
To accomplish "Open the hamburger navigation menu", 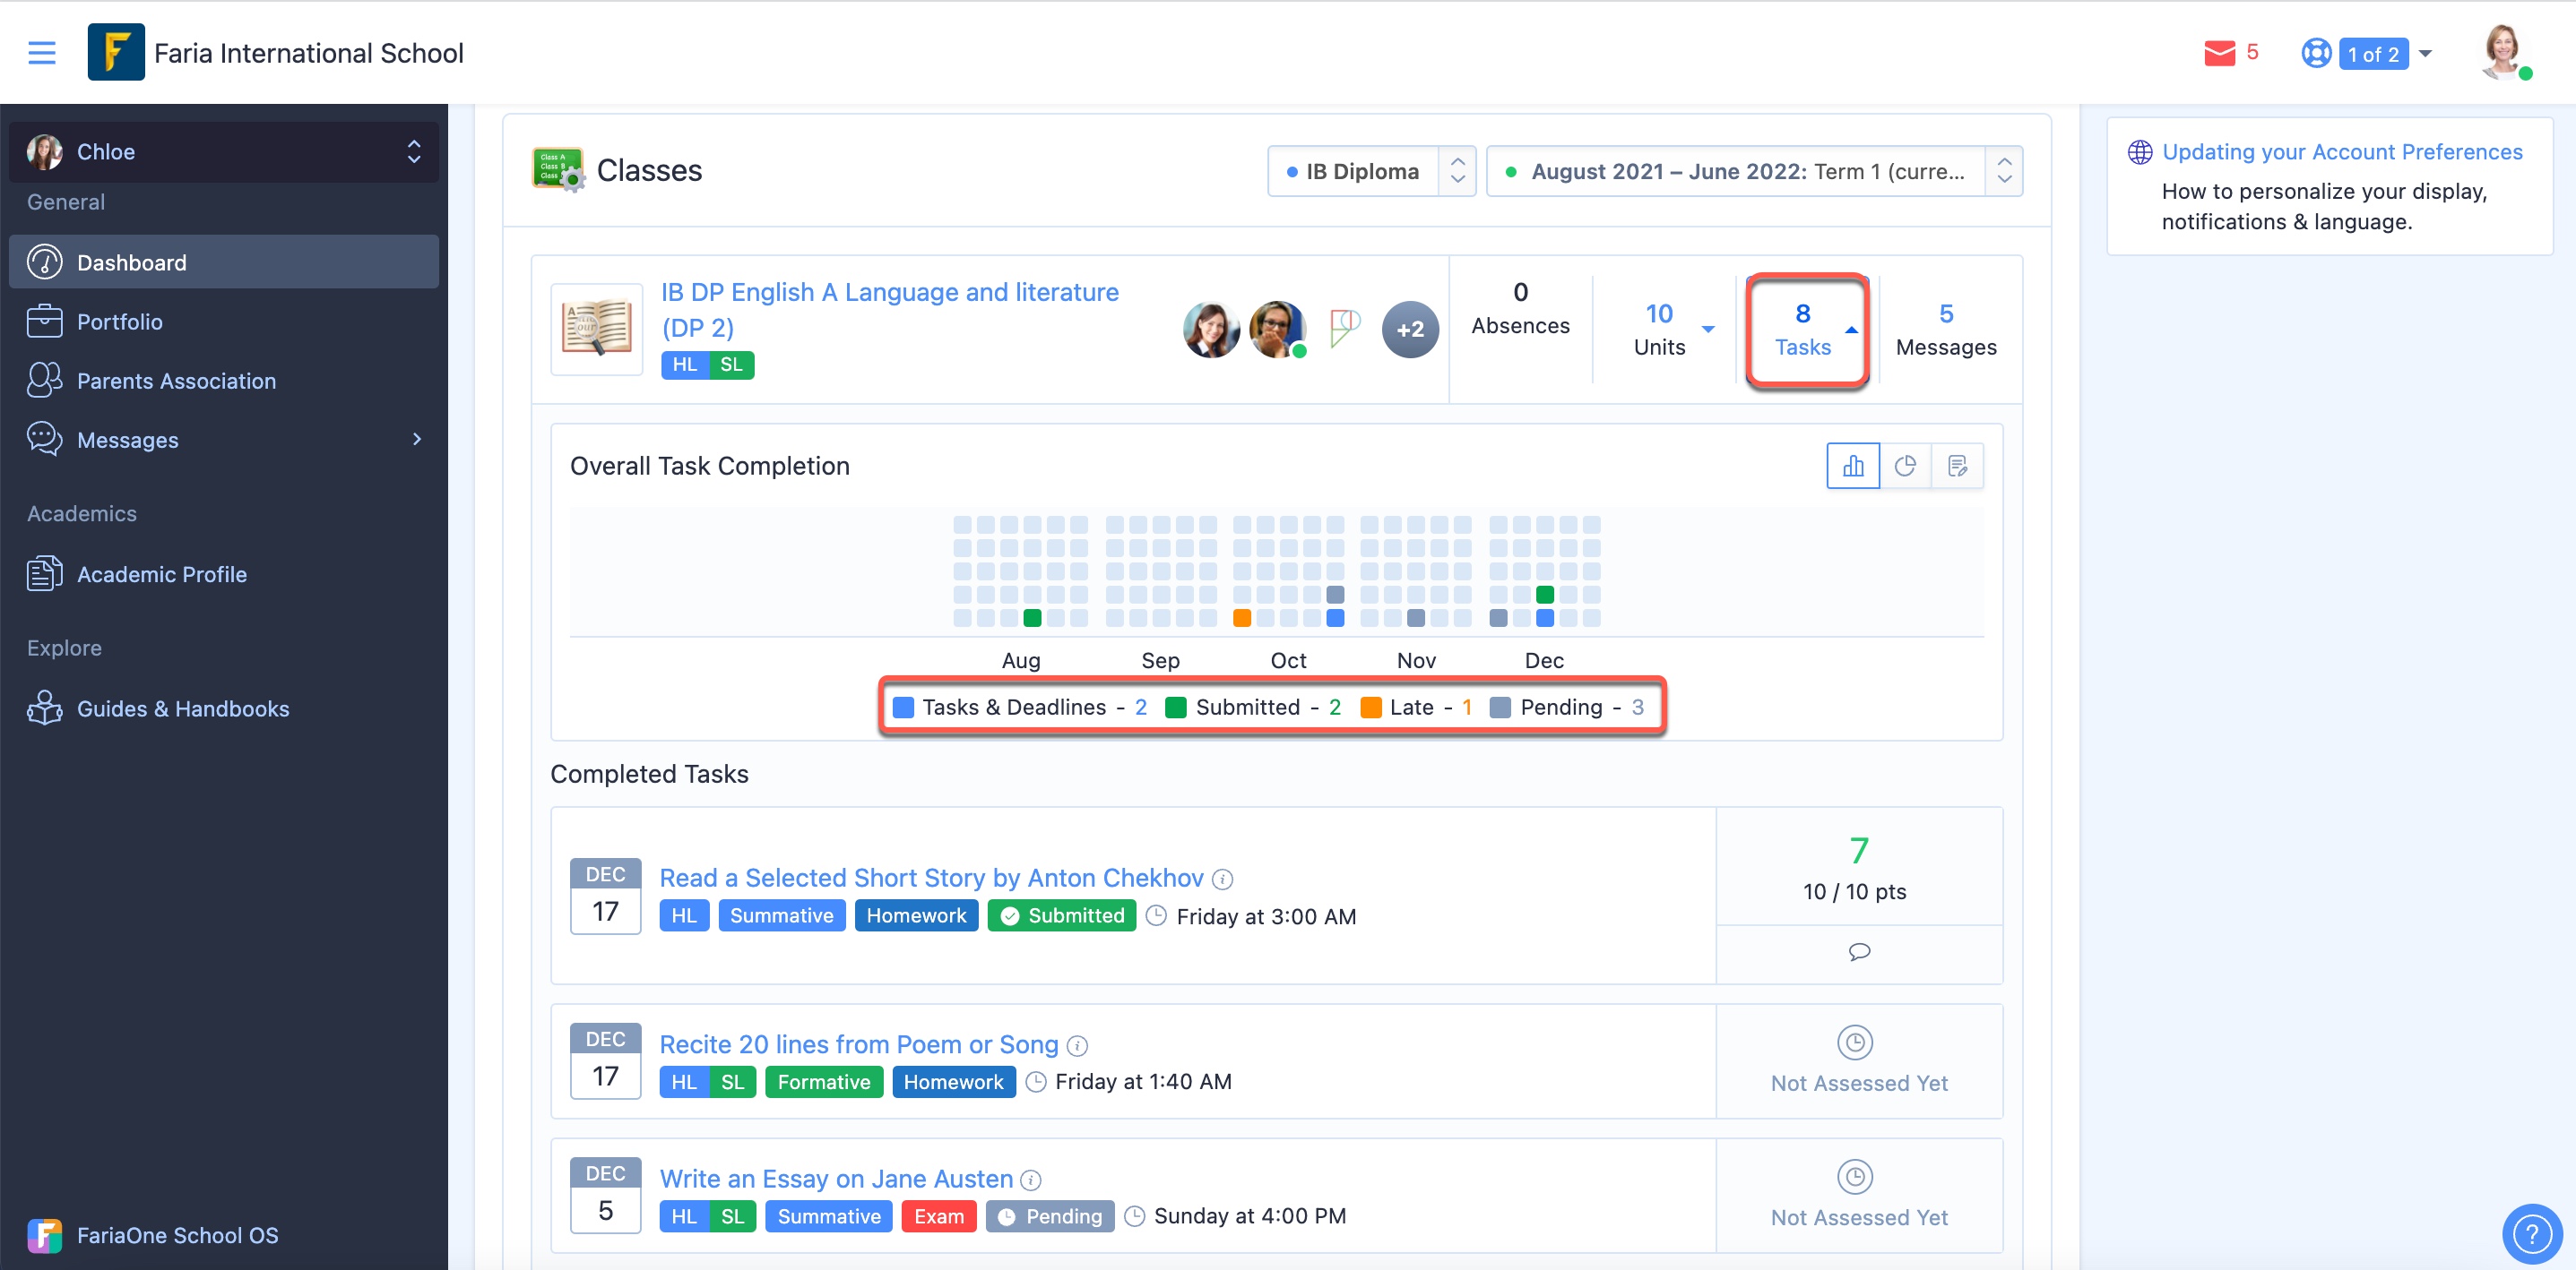I will click(41, 52).
